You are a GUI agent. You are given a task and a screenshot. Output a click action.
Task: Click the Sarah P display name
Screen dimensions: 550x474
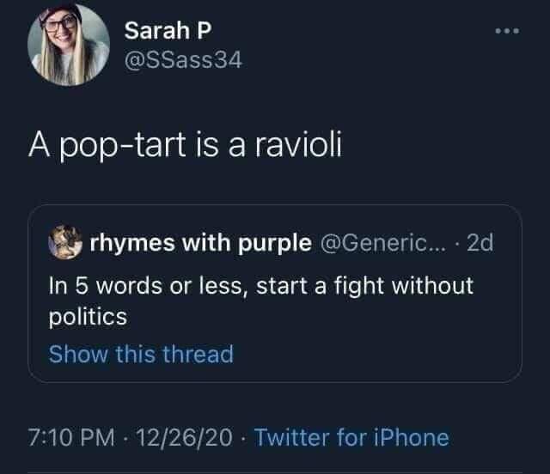[x=168, y=30]
